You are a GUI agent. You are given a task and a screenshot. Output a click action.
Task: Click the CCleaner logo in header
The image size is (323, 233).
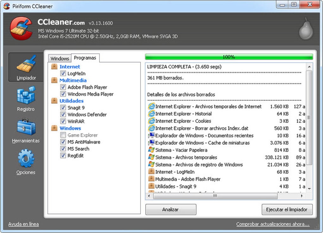click(21, 28)
